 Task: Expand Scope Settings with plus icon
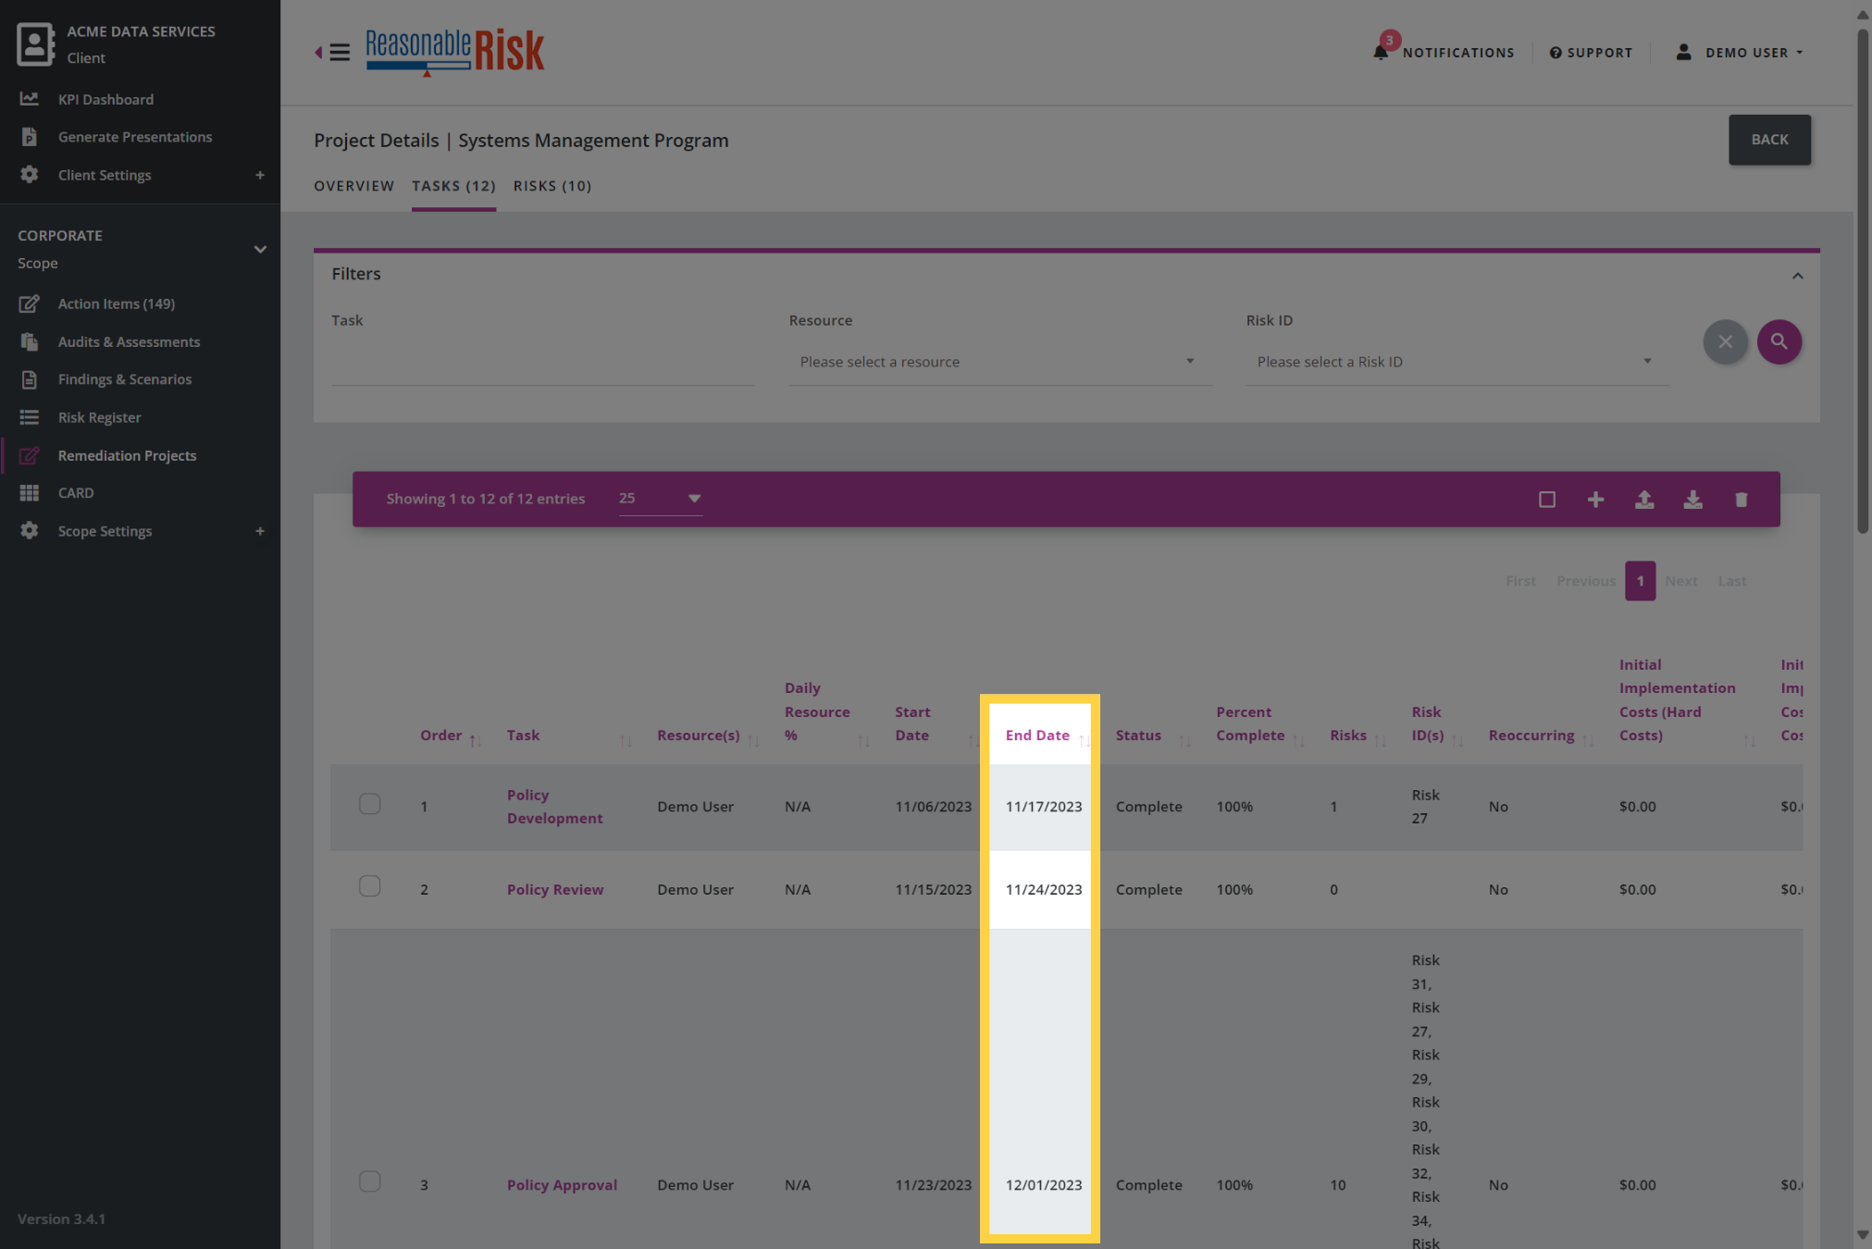click(260, 531)
